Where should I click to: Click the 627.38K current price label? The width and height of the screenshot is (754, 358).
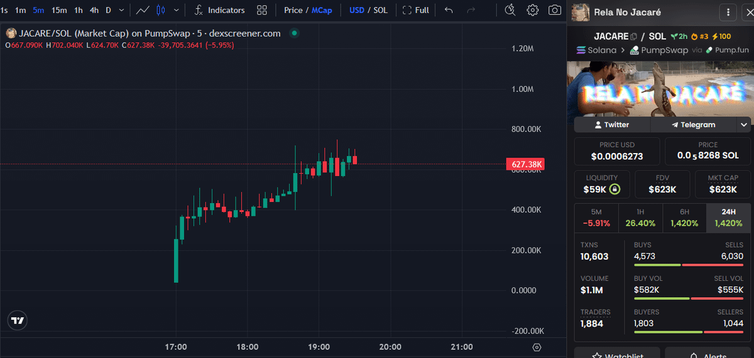tap(525, 165)
